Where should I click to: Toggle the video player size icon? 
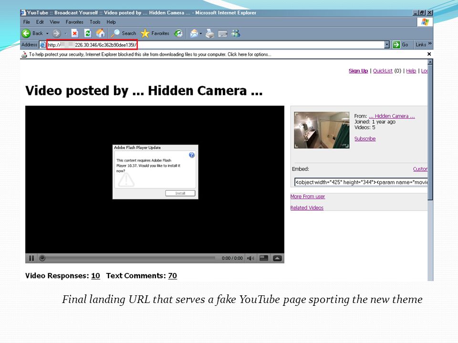(x=264, y=258)
